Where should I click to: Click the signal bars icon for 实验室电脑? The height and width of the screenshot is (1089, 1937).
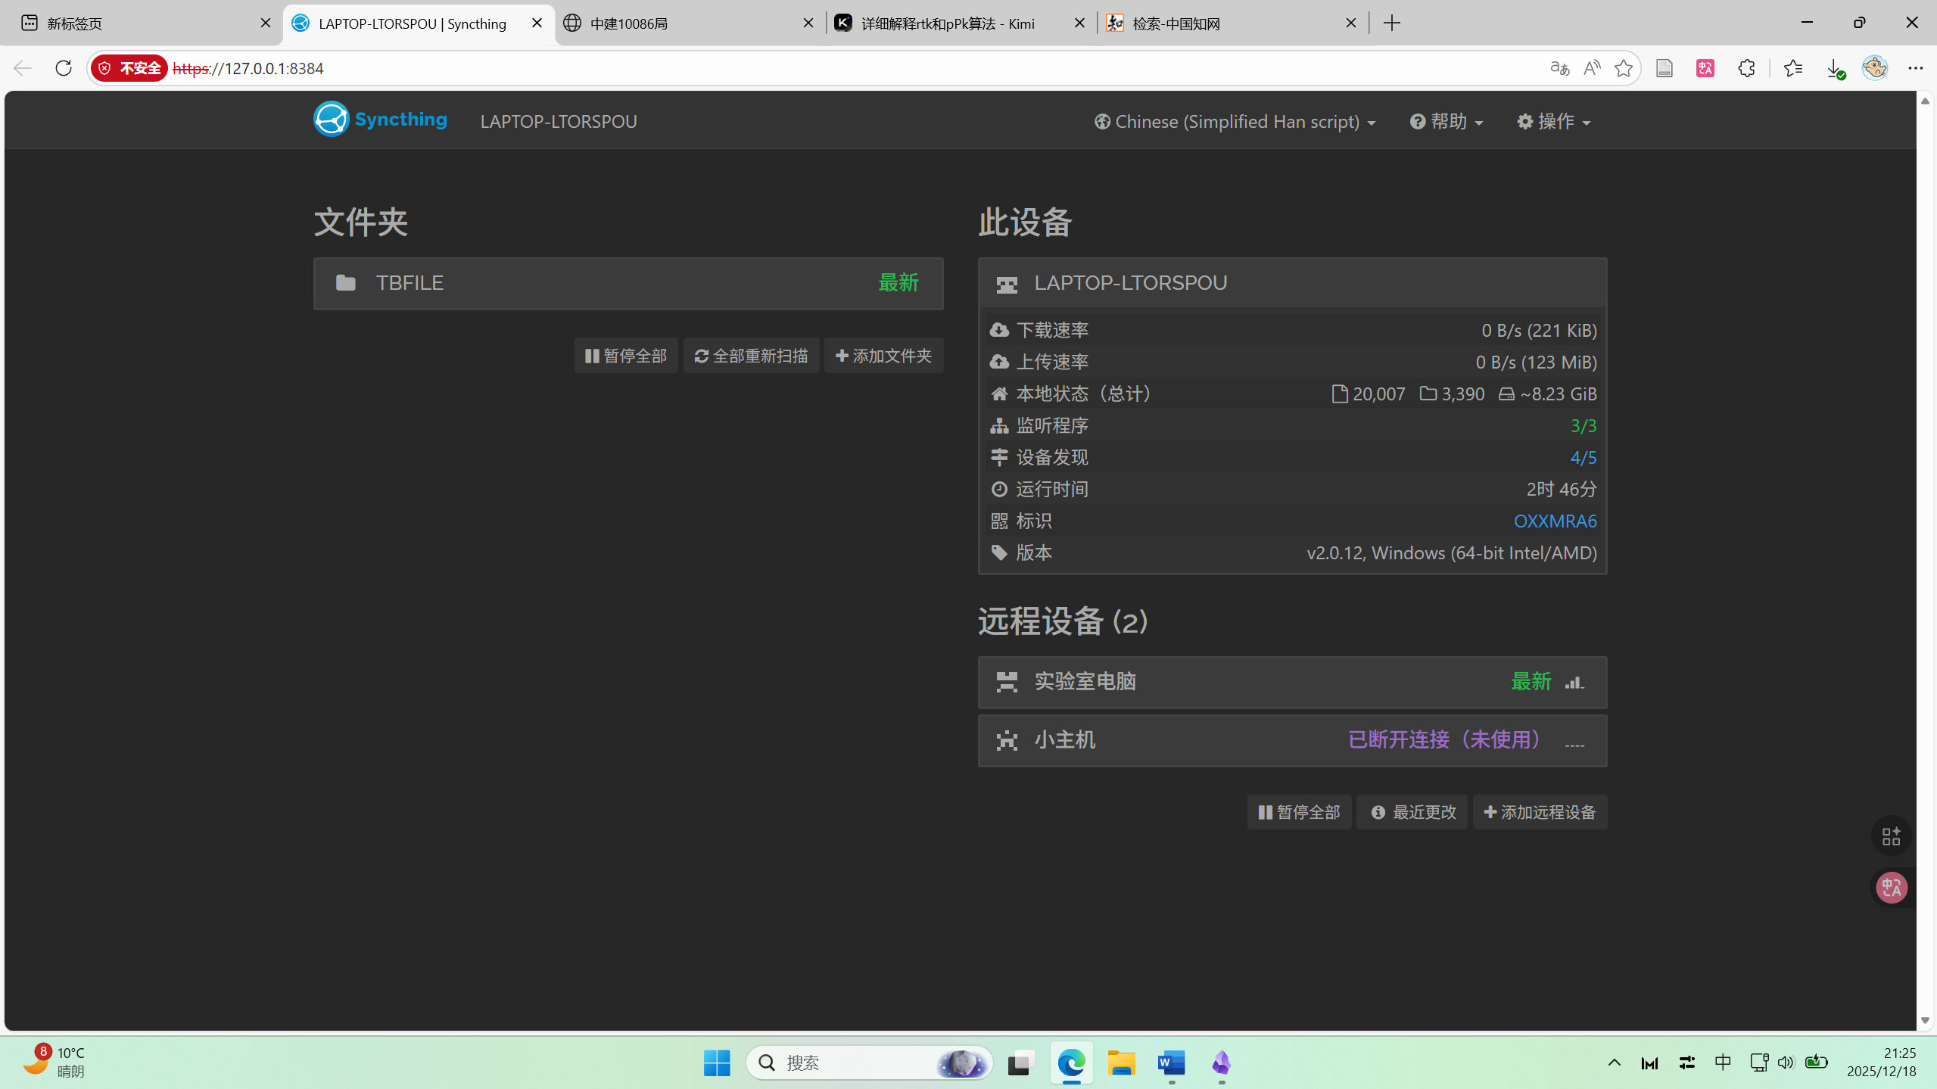1574,683
